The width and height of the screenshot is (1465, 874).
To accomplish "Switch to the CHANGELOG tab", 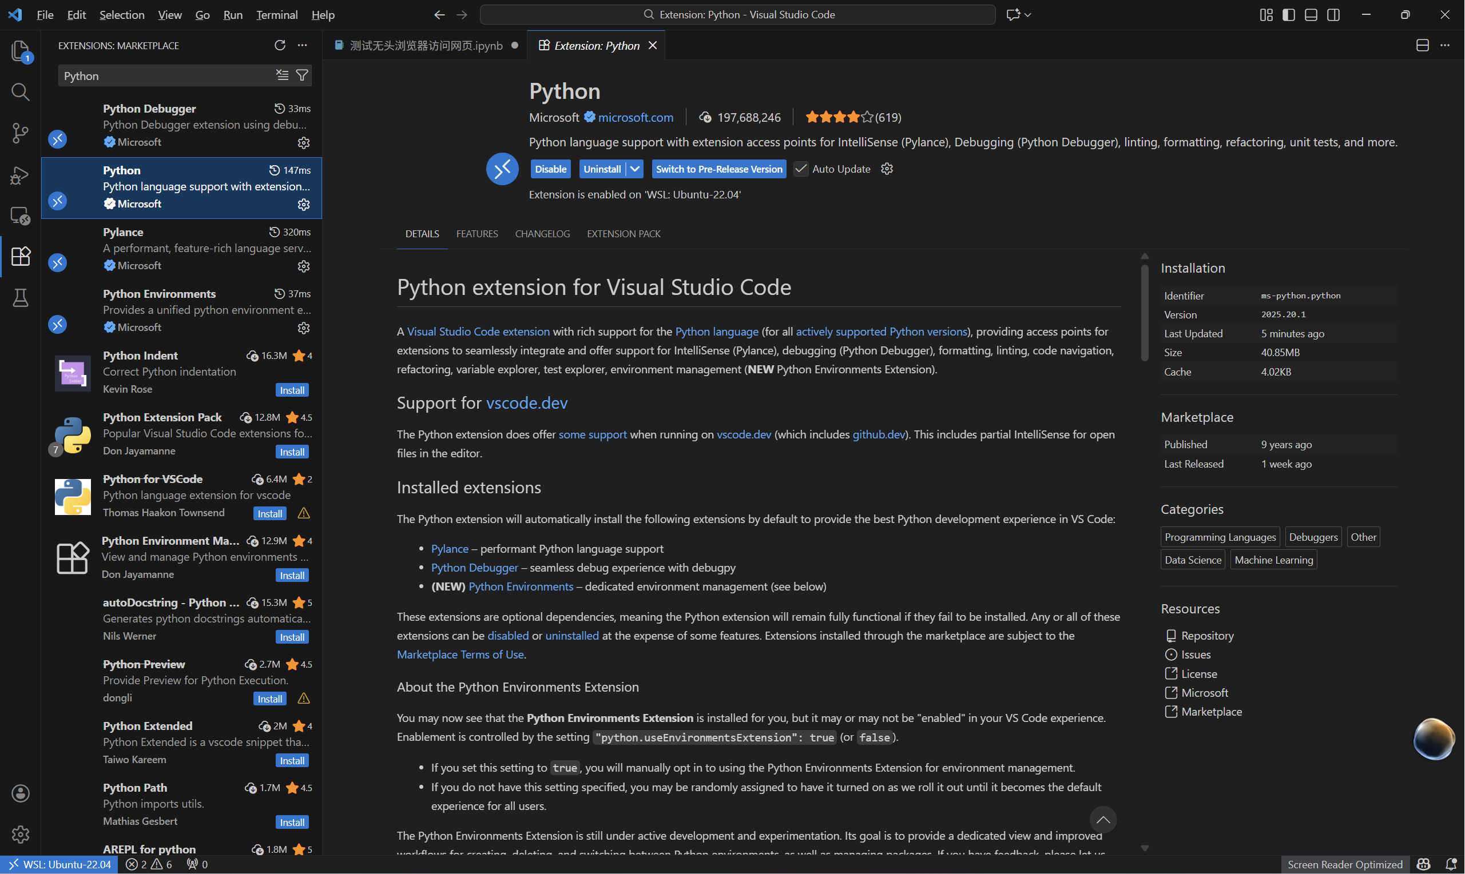I will click(542, 234).
